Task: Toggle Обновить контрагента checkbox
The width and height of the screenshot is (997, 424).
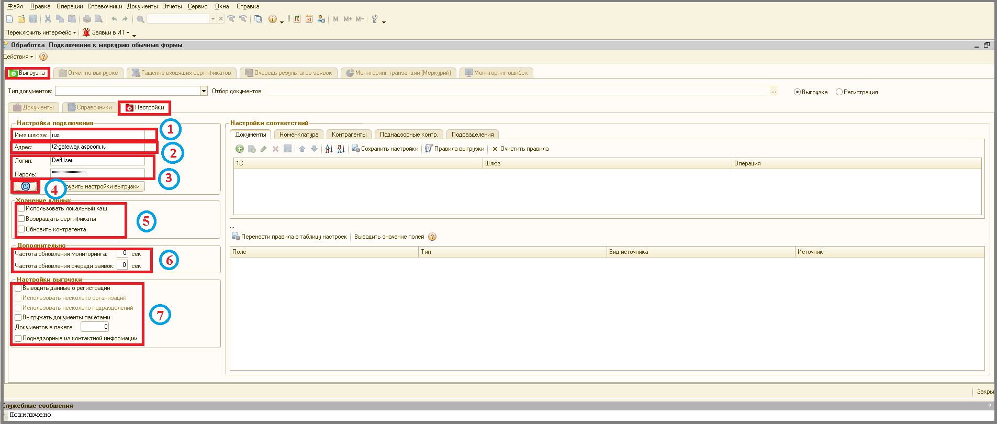Action: (x=21, y=229)
